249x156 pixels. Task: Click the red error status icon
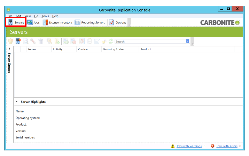[212, 146]
